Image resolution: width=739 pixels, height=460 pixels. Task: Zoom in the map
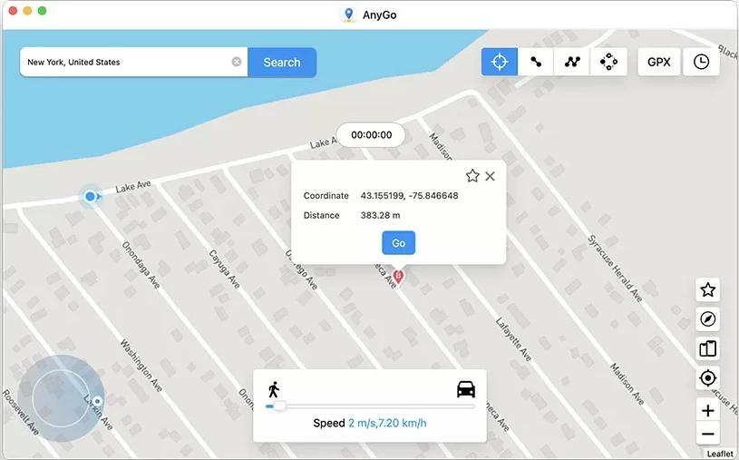click(707, 410)
